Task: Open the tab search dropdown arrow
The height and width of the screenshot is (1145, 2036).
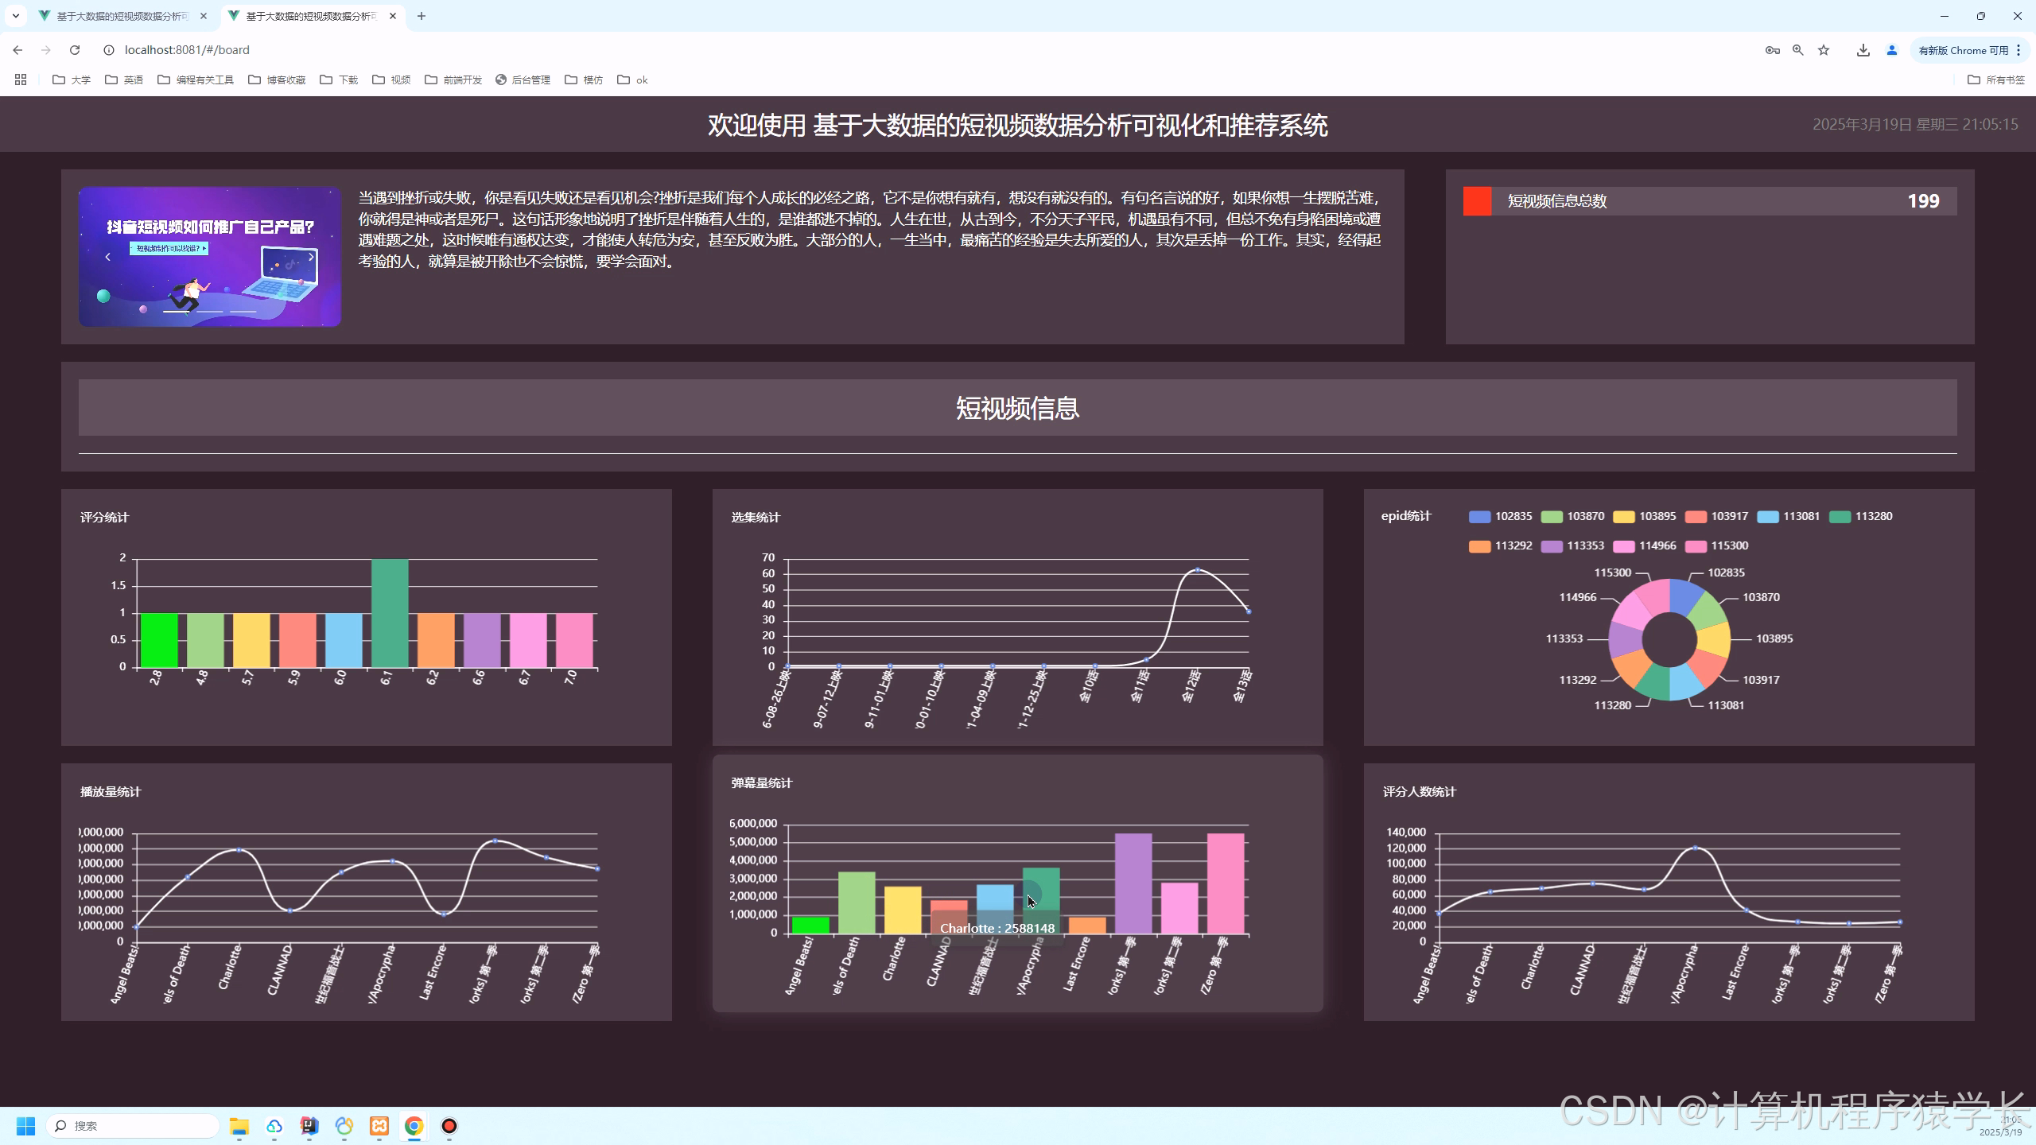Action: pyautogui.click(x=15, y=16)
